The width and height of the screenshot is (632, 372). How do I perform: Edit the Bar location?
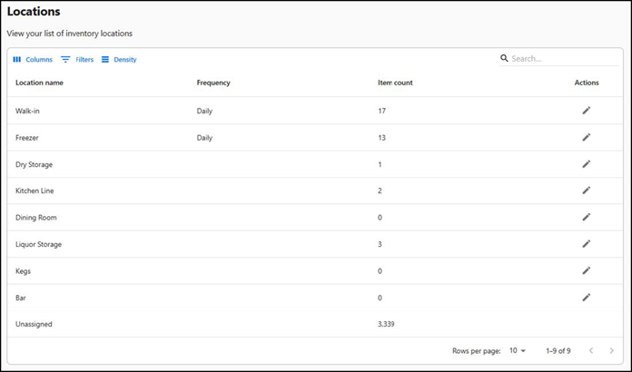click(x=586, y=298)
